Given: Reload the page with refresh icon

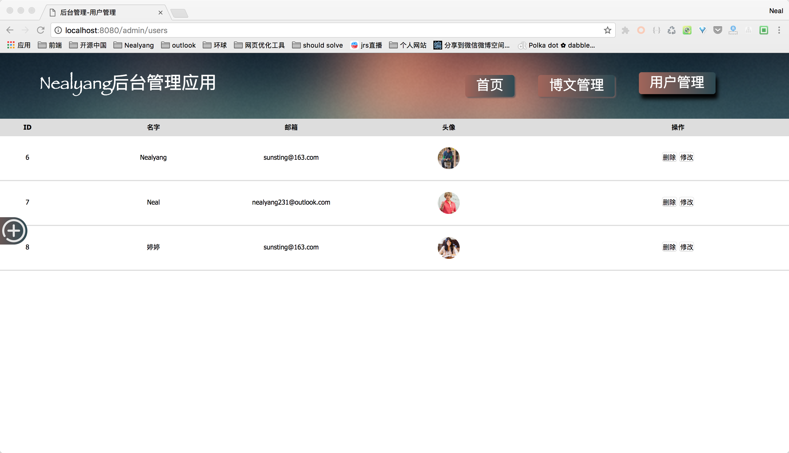Looking at the screenshot, I should pos(41,30).
